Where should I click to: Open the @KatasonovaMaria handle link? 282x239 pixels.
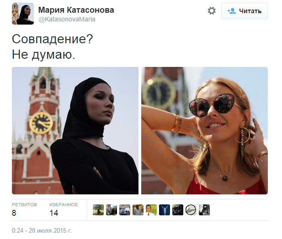[x=67, y=20]
